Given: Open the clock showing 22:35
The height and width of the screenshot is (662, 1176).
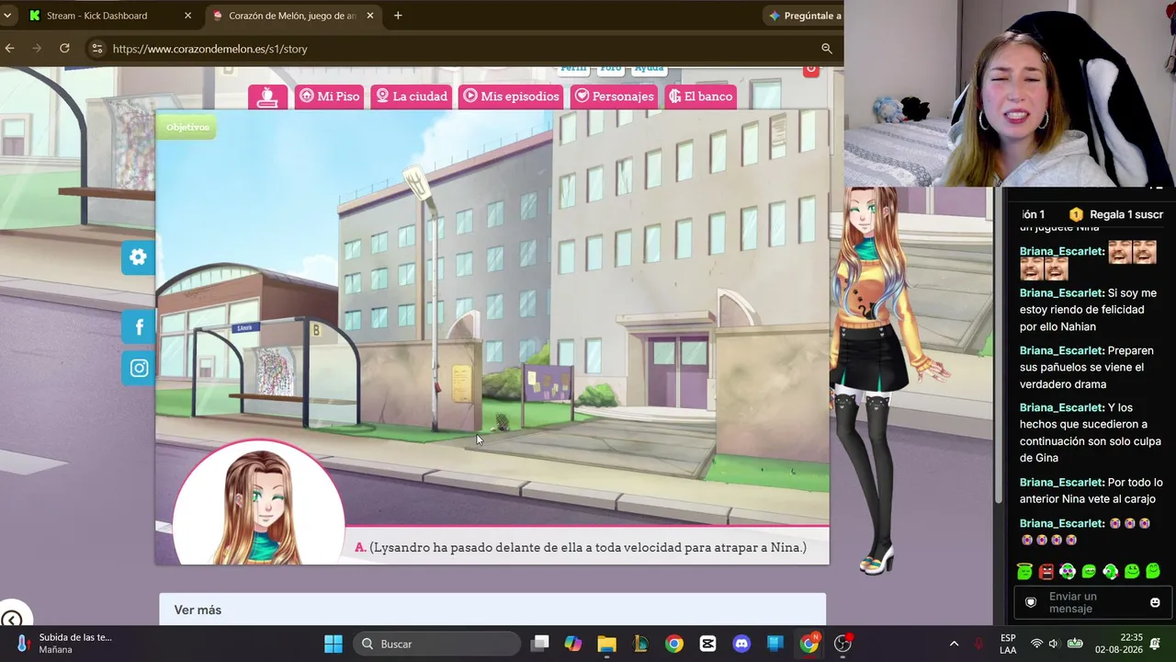Looking at the screenshot, I should click(1118, 644).
